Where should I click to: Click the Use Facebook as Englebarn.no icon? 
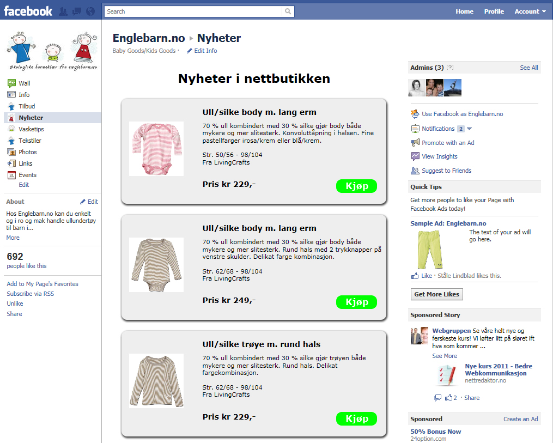(x=415, y=114)
